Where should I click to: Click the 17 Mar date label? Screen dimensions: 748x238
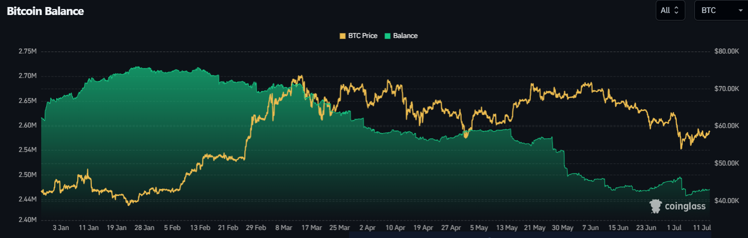(x=312, y=227)
